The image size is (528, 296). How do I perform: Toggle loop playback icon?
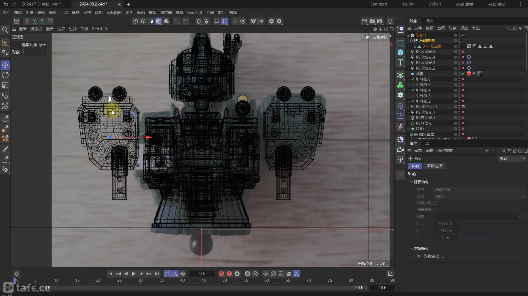pyautogui.click(x=167, y=274)
